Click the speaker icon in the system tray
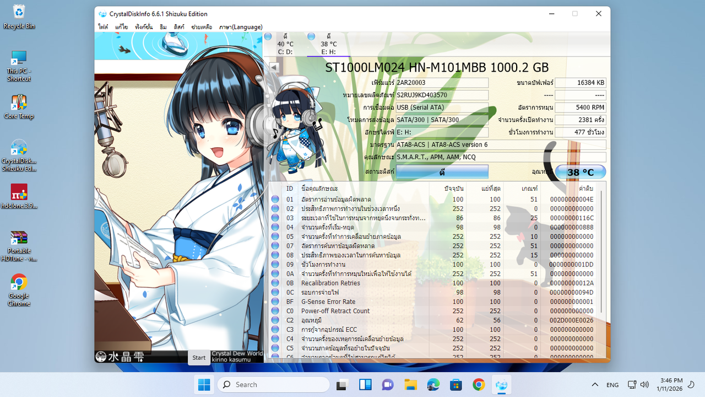The height and width of the screenshot is (397, 705). pos(644,384)
